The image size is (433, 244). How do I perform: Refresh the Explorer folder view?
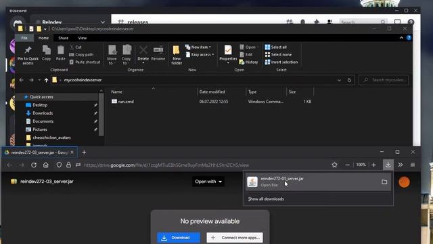click(x=349, y=80)
